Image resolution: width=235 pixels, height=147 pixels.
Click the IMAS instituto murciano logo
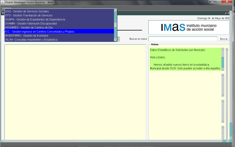[x=189, y=28]
